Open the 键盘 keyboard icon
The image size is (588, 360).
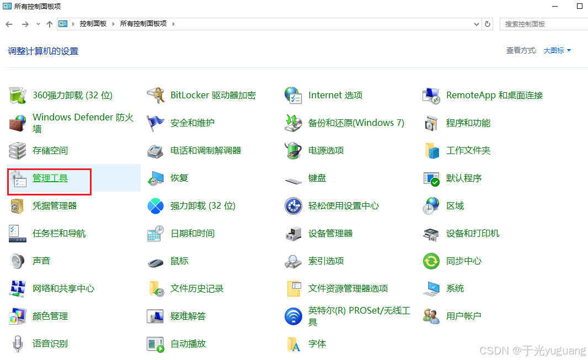coord(293,181)
